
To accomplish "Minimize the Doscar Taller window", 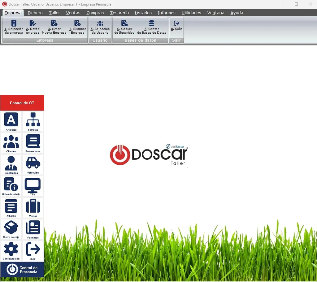I will click(282, 4).
